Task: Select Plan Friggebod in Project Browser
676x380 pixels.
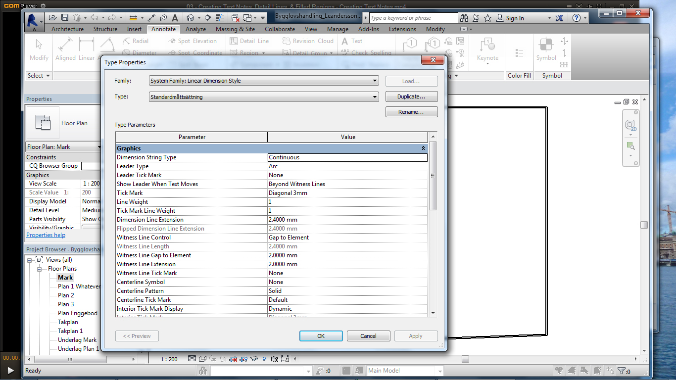Action: pyautogui.click(x=78, y=313)
